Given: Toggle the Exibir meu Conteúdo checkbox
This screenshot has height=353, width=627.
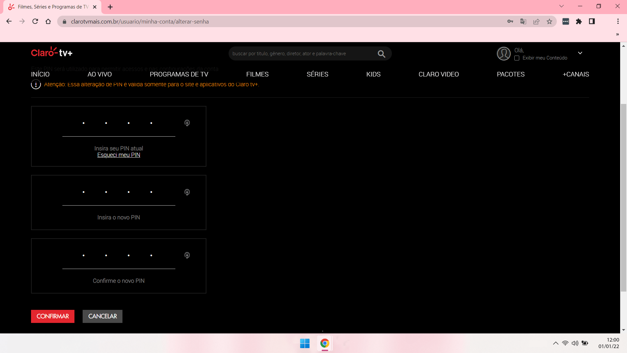Looking at the screenshot, I should tap(517, 58).
